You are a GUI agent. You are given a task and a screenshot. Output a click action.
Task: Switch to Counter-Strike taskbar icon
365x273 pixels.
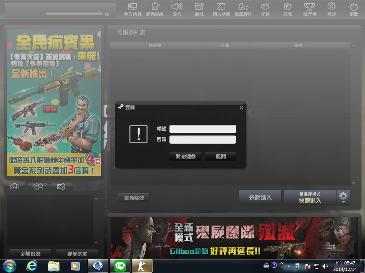[142, 266]
